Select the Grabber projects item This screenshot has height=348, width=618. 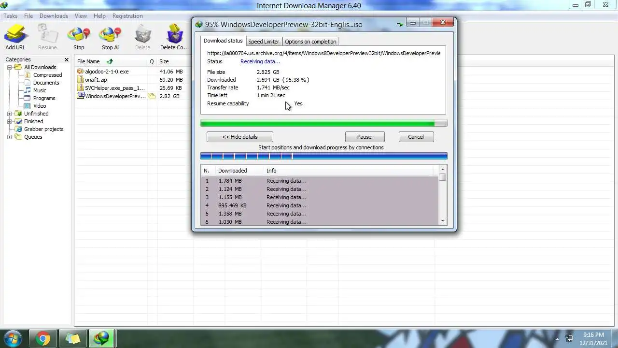(x=43, y=129)
